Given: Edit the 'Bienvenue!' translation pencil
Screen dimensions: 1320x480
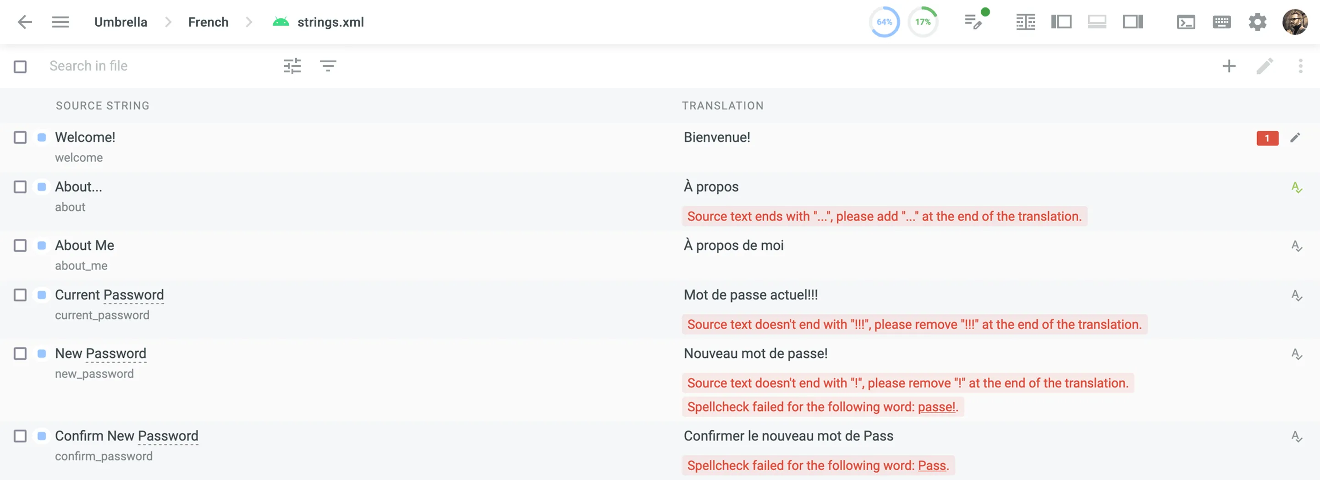Looking at the screenshot, I should 1295,137.
